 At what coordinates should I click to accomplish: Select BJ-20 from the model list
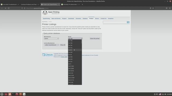pyautogui.click(x=75, y=50)
